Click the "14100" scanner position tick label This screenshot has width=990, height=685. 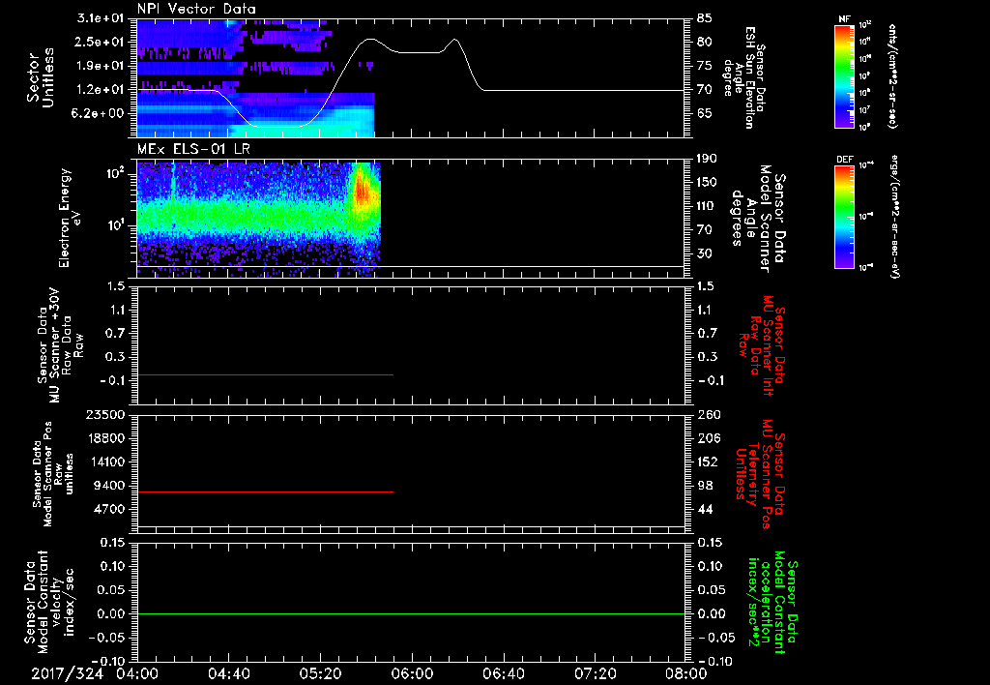coord(107,462)
